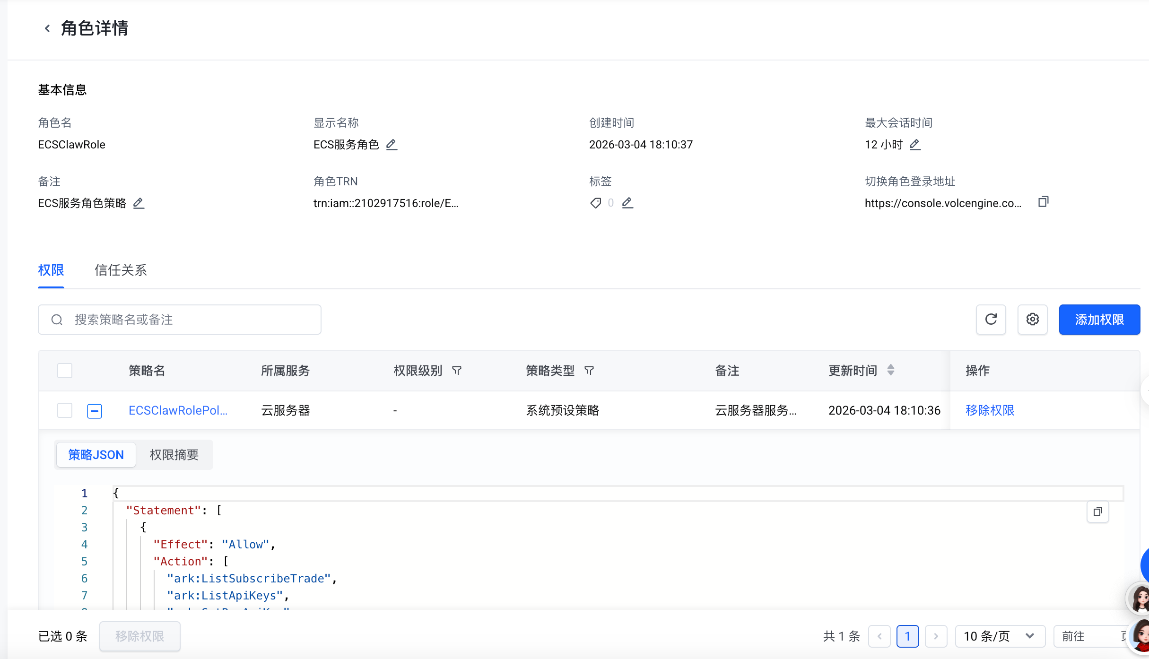The image size is (1149, 659).
Task: Open the ECSClawRolePol... policy link
Action: (178, 410)
